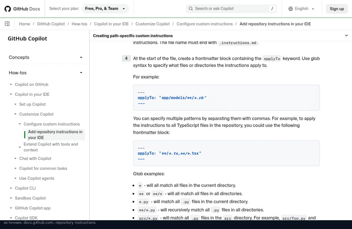The width and height of the screenshot is (352, 229).
Task: Open How-tos breadcrumb link
Action: click(x=79, y=24)
